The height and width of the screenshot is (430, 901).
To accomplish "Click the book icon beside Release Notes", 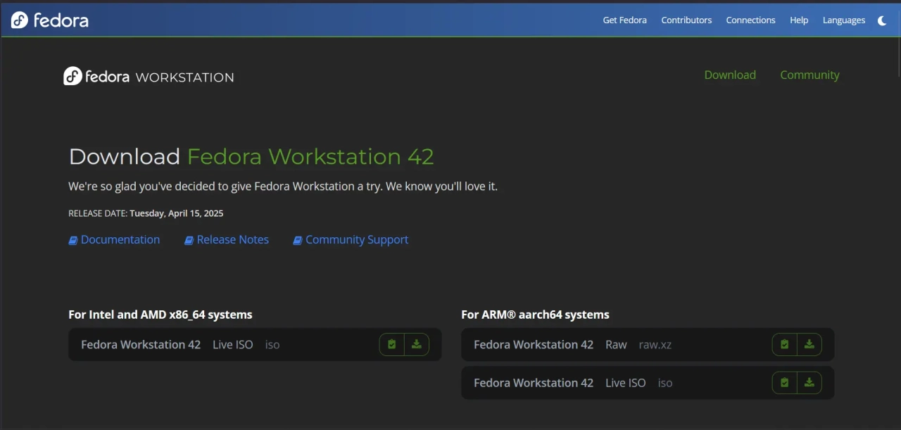I will pos(189,241).
